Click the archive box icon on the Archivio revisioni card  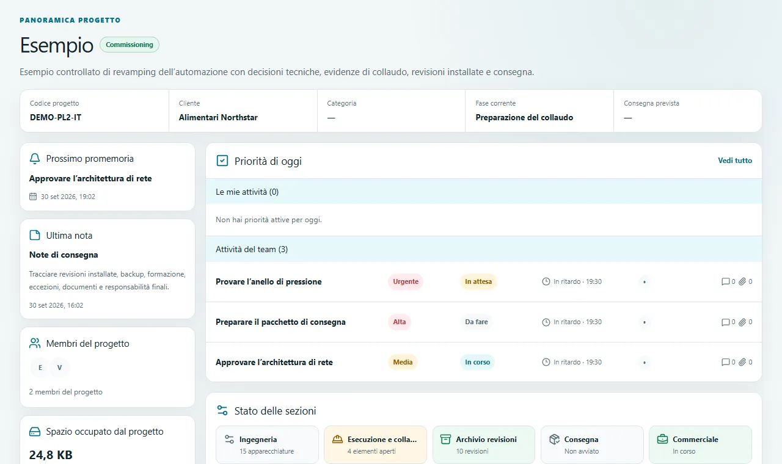[445, 440]
